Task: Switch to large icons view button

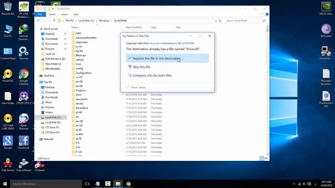Action: pos(266,158)
